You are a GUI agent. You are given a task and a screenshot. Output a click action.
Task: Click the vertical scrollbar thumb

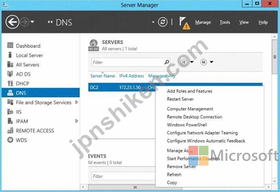point(274,57)
